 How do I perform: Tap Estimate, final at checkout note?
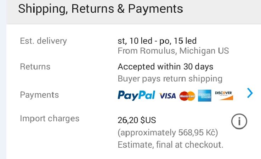point(170,145)
